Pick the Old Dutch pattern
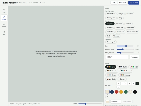 (x=110, y=32)
